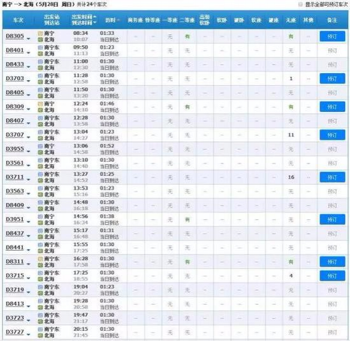
Task: Tick the 显示全部可预订车次 checkbox
Action: (x=300, y=4)
